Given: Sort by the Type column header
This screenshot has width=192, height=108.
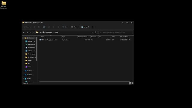Looking at the screenshot, I should pos(64,37).
